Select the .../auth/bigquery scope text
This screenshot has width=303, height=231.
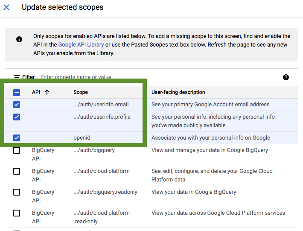(94, 150)
